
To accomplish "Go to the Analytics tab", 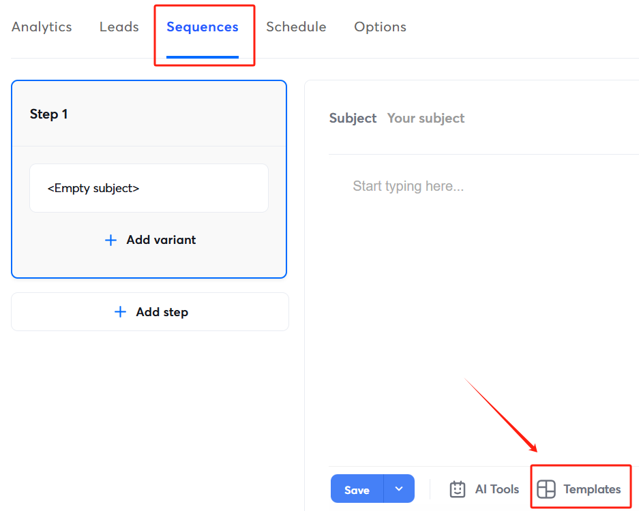I will (41, 27).
